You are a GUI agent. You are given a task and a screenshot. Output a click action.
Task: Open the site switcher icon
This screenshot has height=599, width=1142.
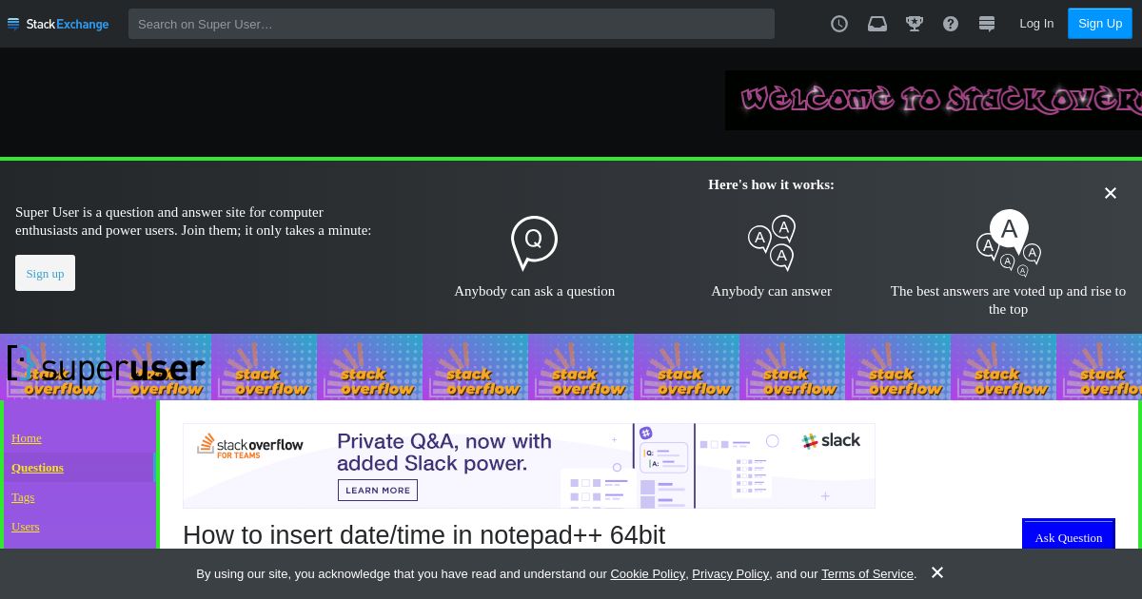tap(987, 24)
